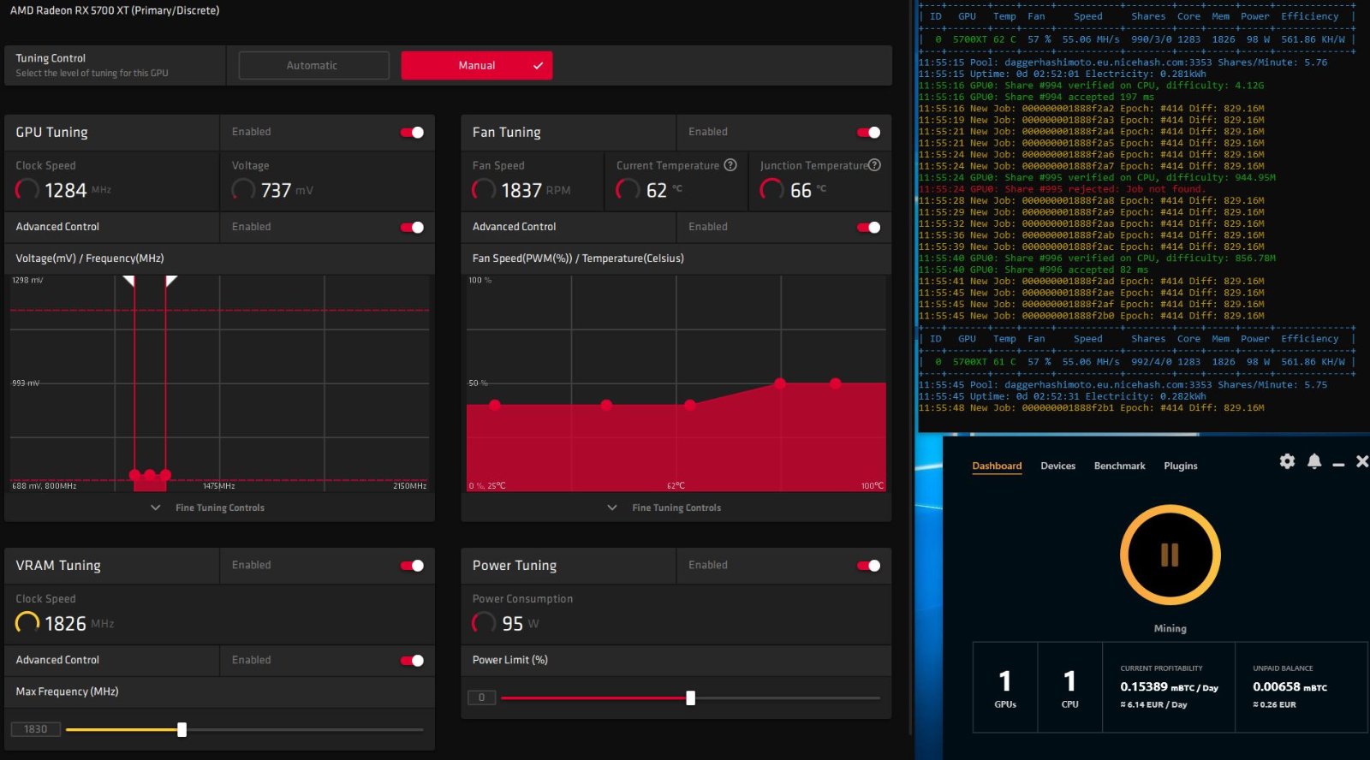Switch to Devices tab in NiceHash
This screenshot has width=1370, height=760.
(x=1057, y=466)
